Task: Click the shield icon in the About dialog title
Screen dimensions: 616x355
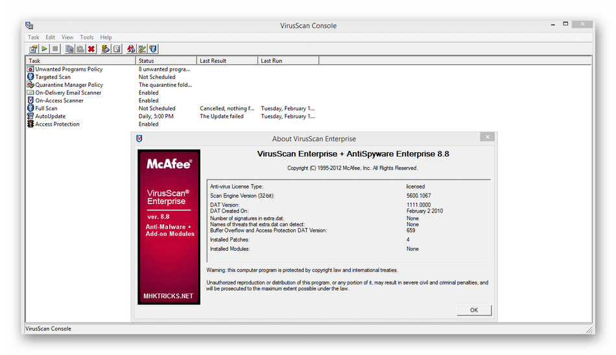Action: (139, 138)
